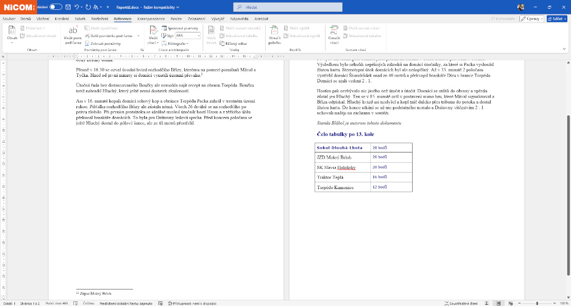This screenshot has width=571, height=307.
Task: Click the text formatting A icon in quick access
Action: pos(96,7)
